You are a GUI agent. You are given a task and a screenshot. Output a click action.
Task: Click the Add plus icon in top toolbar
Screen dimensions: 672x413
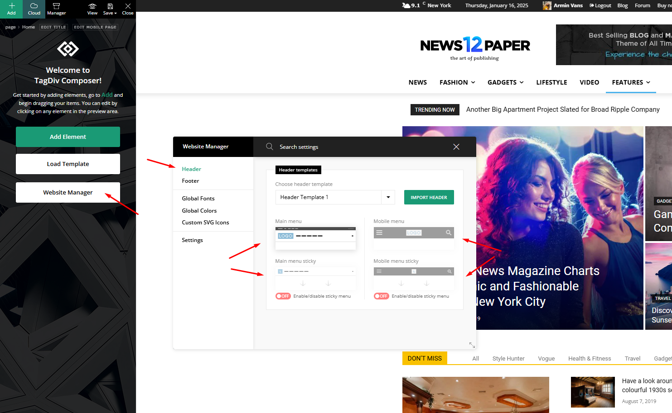pos(11,9)
